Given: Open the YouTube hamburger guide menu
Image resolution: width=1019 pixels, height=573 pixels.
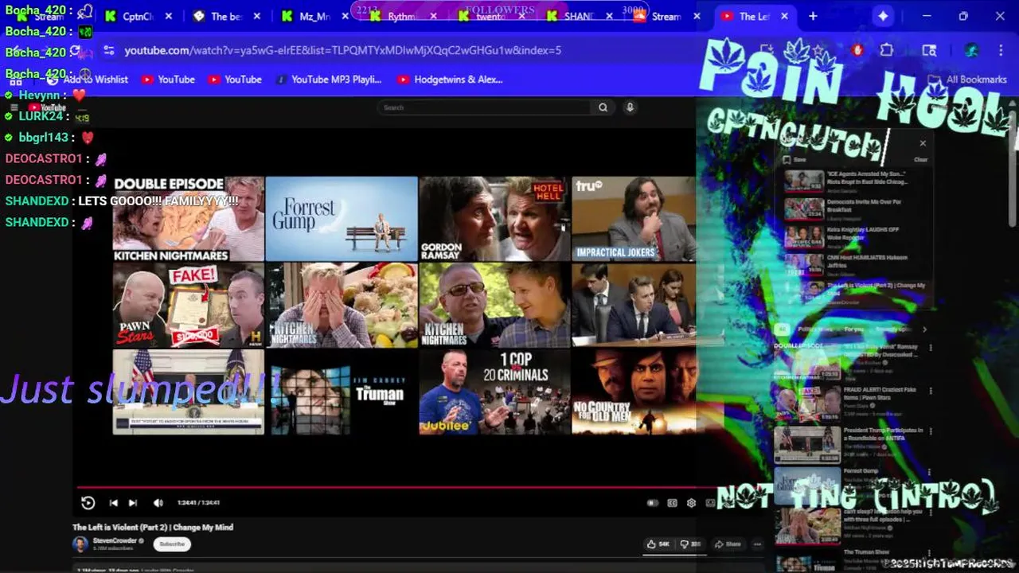Looking at the screenshot, I should click(14, 107).
